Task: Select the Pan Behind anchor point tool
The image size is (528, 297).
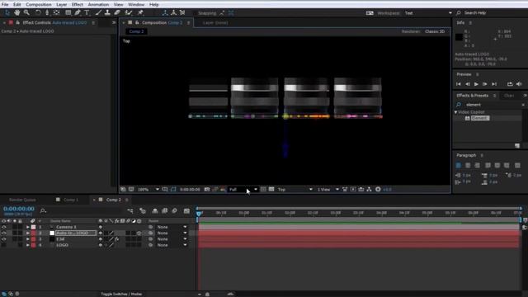Action: coord(57,13)
